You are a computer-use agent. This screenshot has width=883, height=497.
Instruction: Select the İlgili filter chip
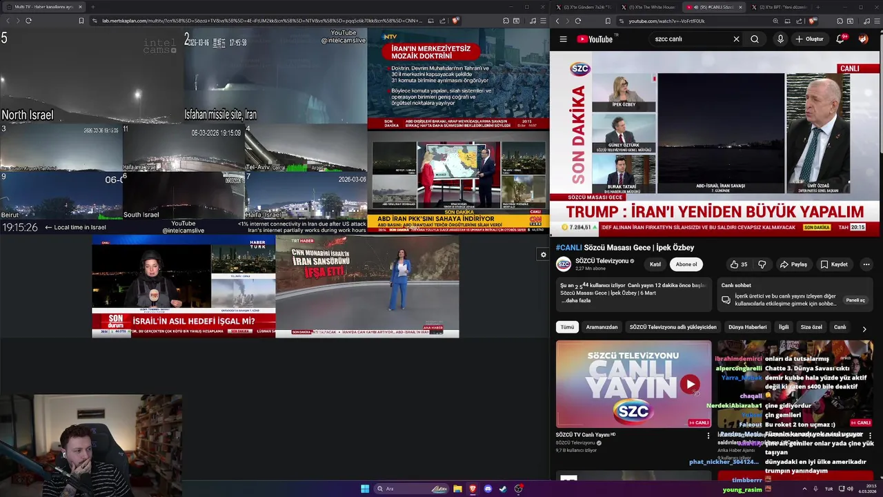(x=784, y=327)
